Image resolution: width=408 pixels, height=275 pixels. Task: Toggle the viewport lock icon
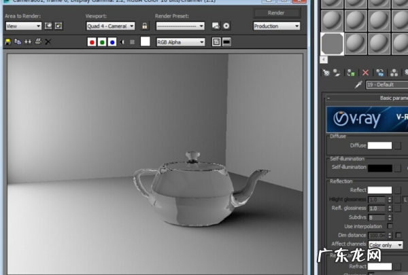(x=144, y=26)
